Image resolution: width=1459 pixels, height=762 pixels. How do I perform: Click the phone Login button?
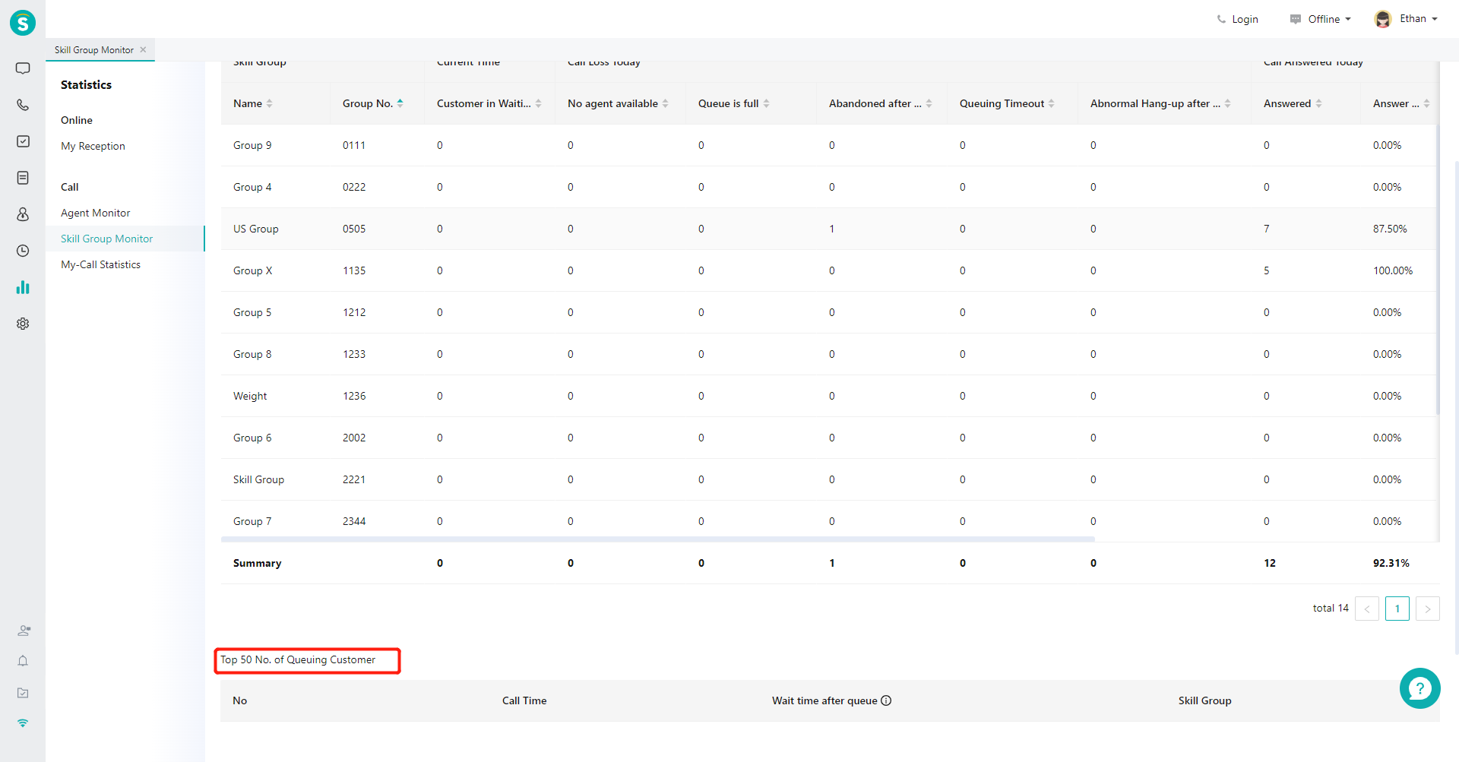pyautogui.click(x=1237, y=19)
